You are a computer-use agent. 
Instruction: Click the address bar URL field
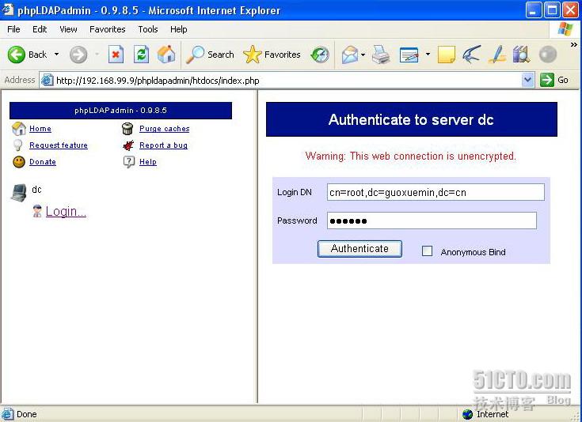[x=286, y=81]
